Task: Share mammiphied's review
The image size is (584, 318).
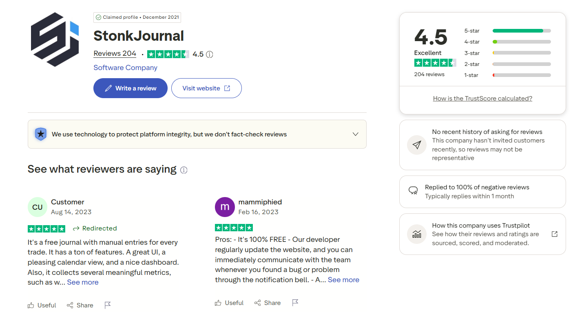Action: [268, 303]
